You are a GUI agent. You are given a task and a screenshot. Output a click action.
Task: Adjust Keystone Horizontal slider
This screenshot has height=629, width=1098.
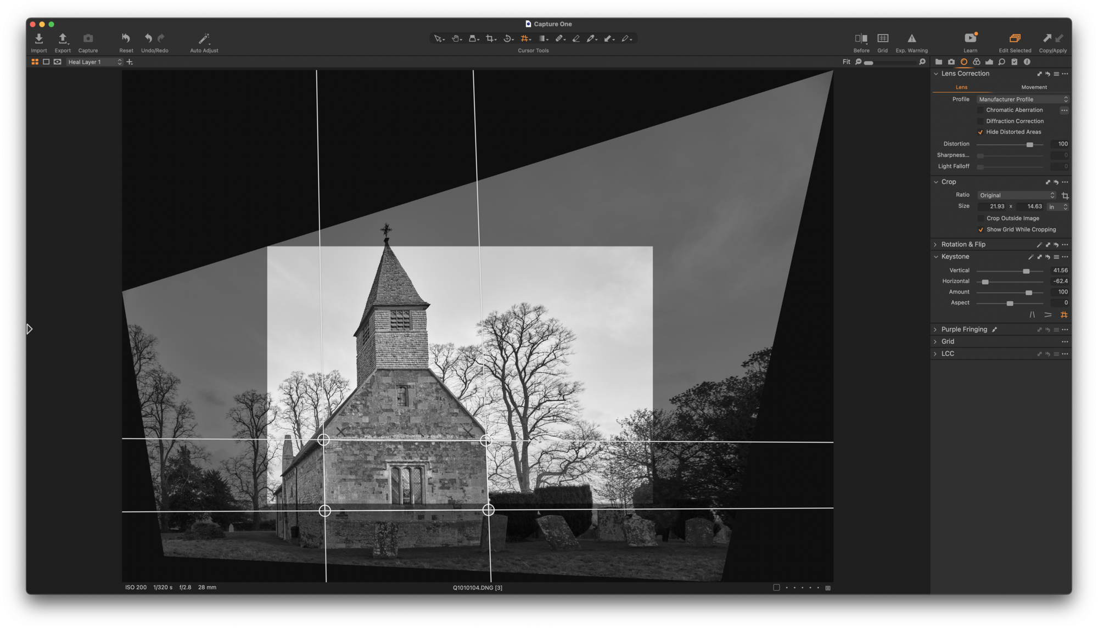tap(985, 282)
